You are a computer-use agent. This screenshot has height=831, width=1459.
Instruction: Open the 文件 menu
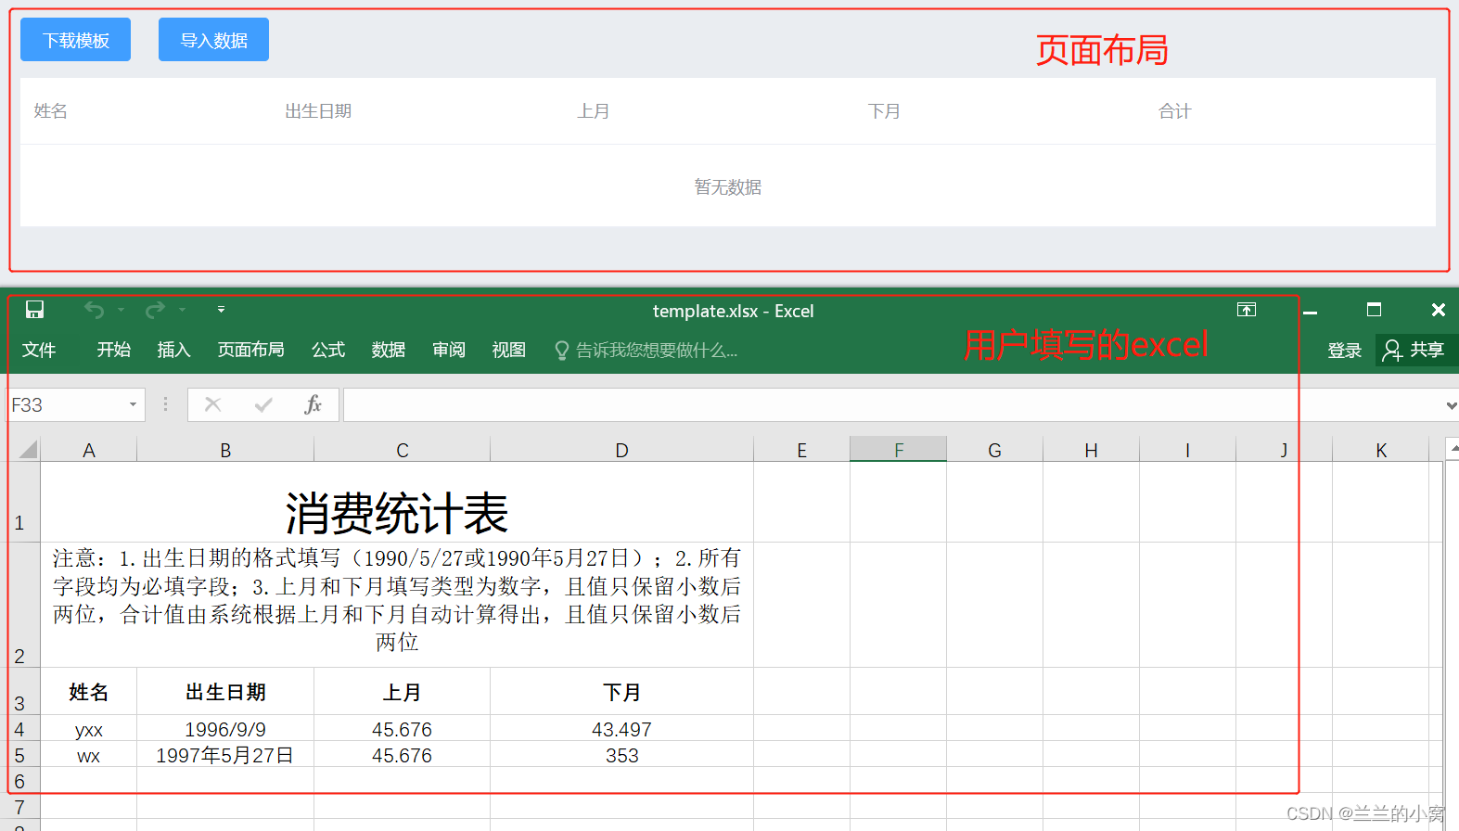click(x=39, y=350)
